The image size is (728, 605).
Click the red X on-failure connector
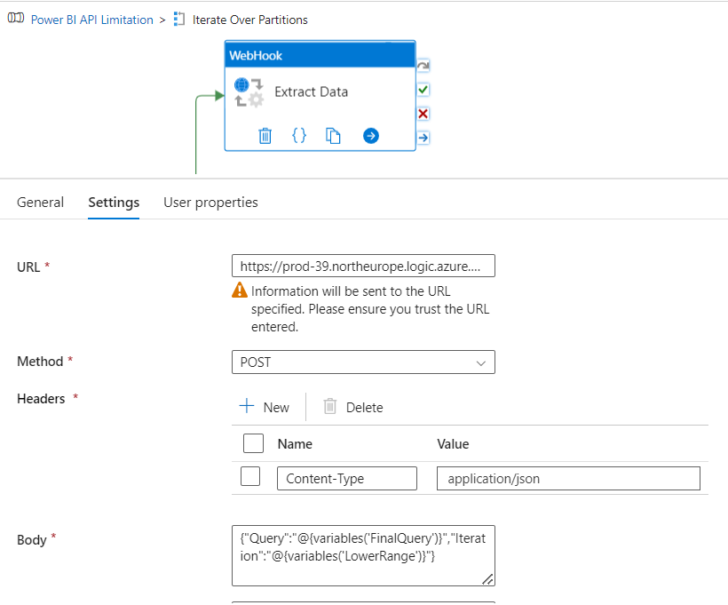pyautogui.click(x=423, y=114)
